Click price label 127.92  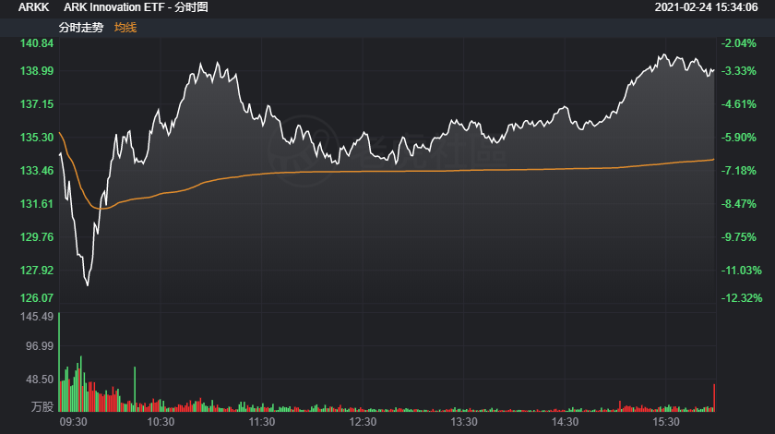37,270
